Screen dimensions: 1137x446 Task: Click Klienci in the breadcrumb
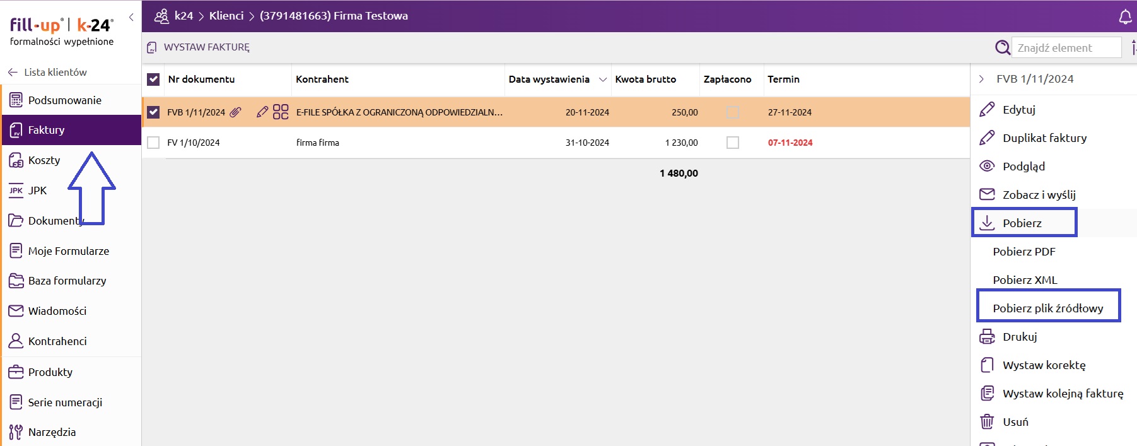[226, 16]
